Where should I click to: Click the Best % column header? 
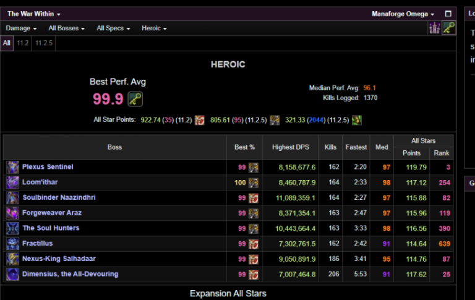coord(244,147)
